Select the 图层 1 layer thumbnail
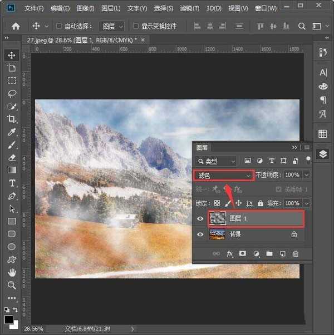 tap(217, 219)
